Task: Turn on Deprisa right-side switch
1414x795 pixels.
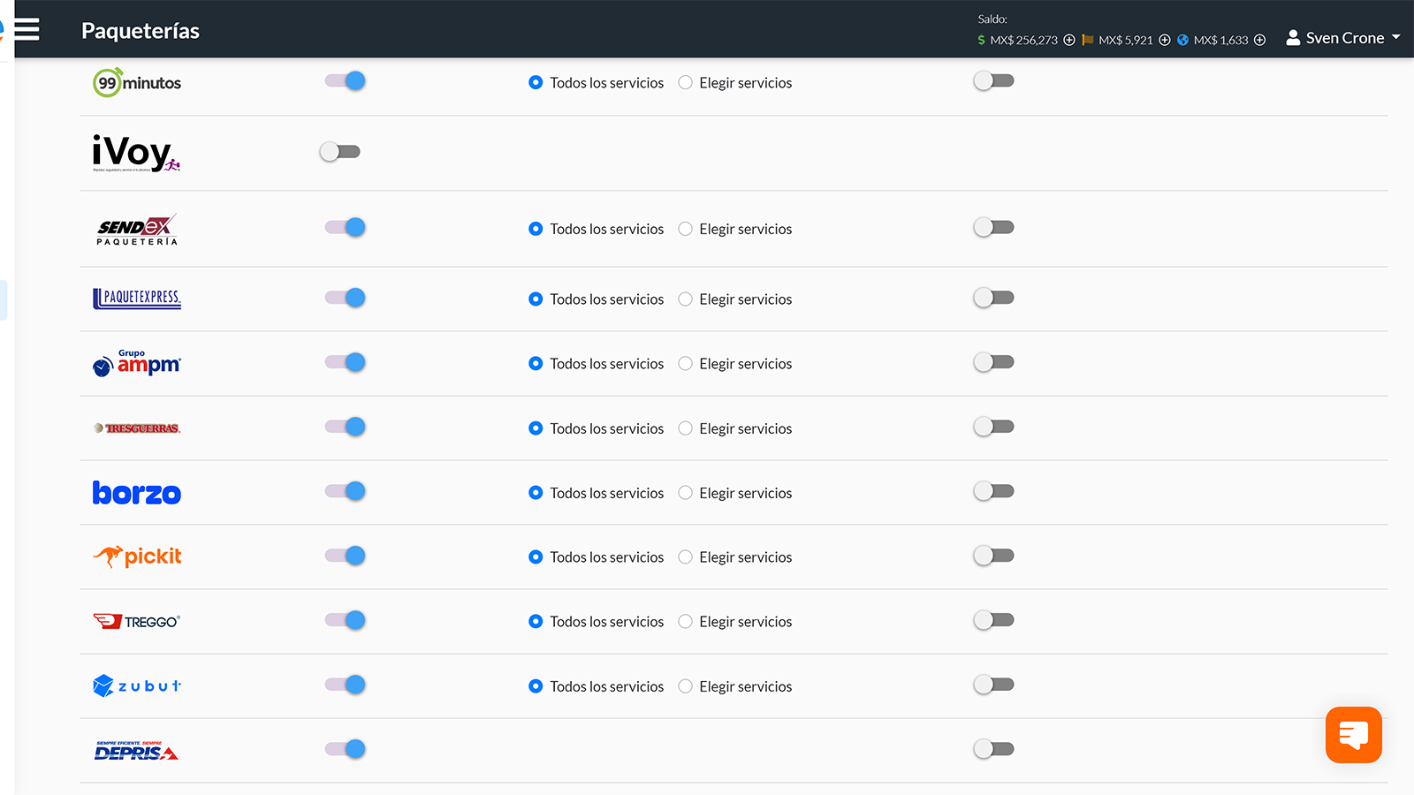Action: (x=994, y=750)
